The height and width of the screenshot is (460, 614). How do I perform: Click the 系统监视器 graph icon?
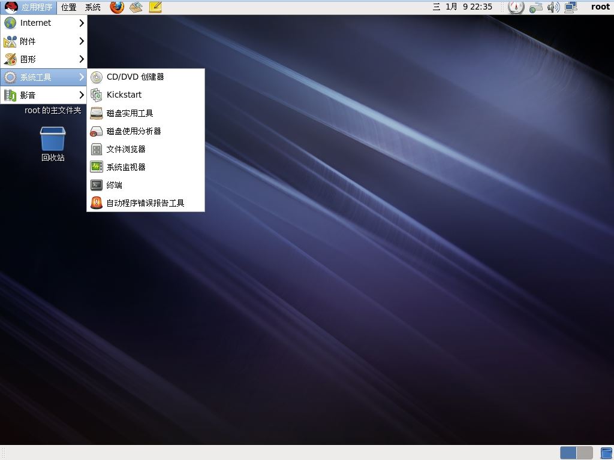click(x=97, y=168)
